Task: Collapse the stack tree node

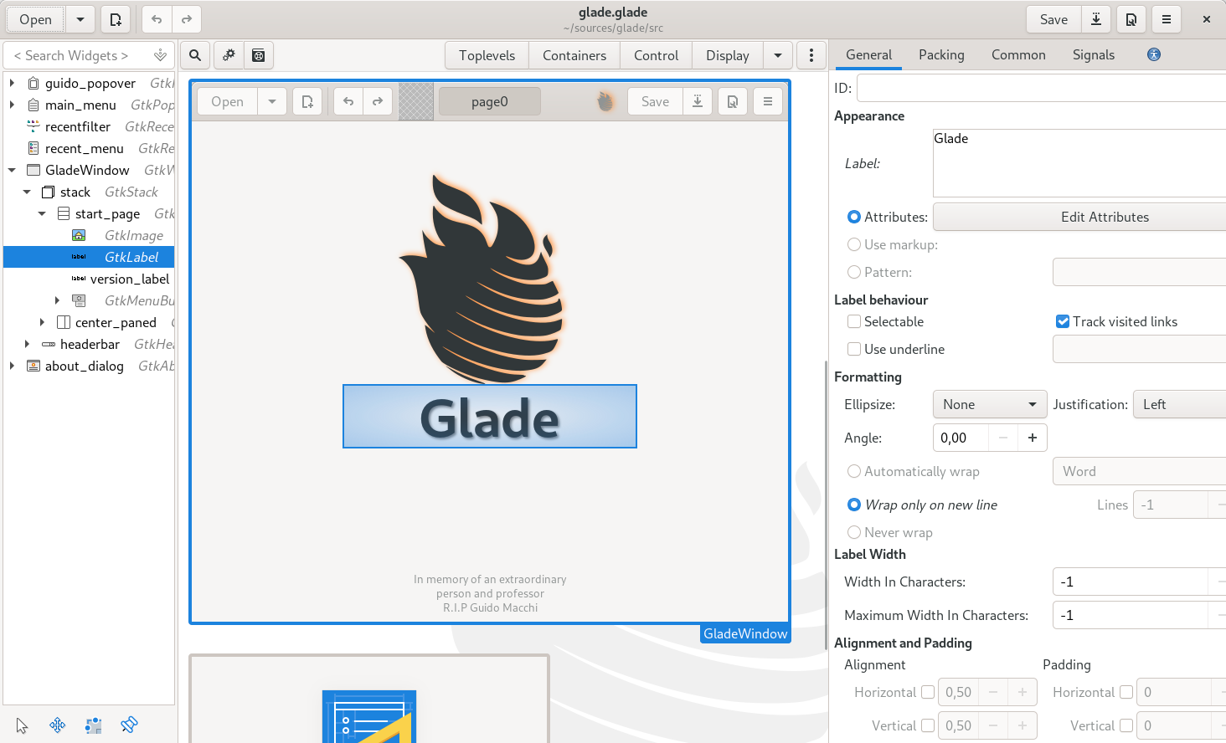Action: coord(27,192)
